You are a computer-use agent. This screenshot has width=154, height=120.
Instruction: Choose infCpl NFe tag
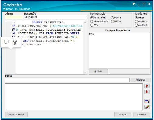coord(140,18)
